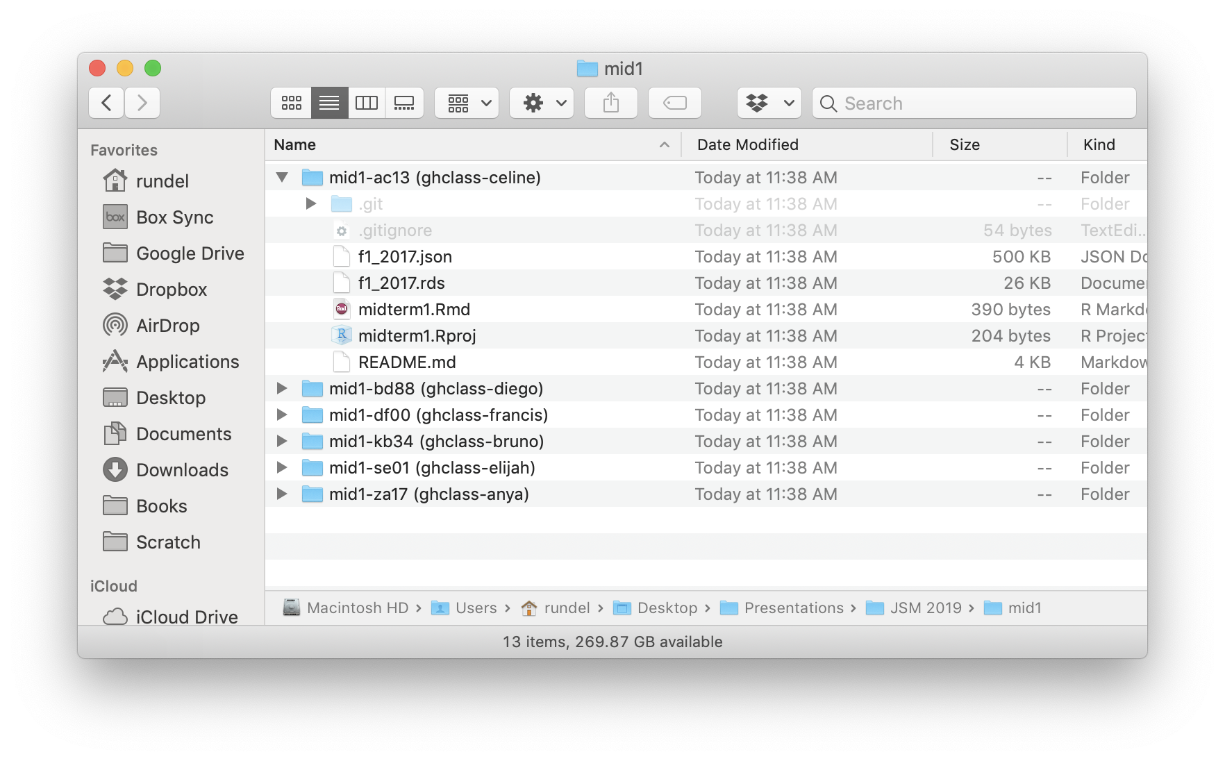Switch to list view in toolbar
Image resolution: width=1225 pixels, height=761 pixels.
coord(329,103)
